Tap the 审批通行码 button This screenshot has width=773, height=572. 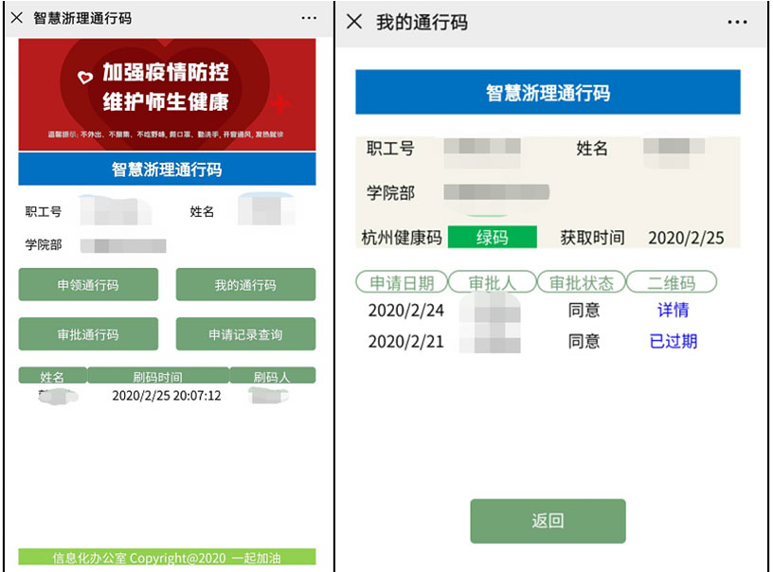88,334
